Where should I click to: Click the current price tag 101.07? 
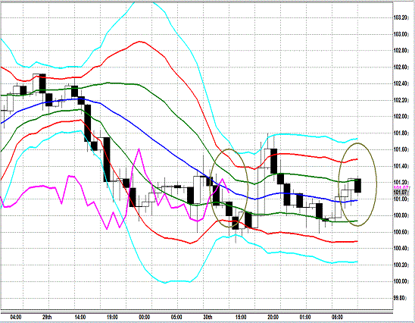coord(401,193)
